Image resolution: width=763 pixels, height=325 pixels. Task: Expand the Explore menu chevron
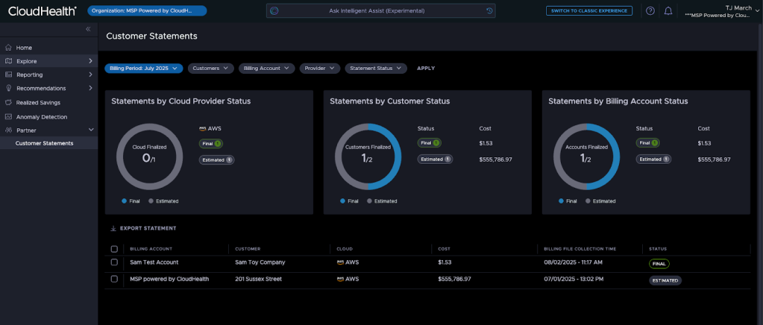click(90, 61)
